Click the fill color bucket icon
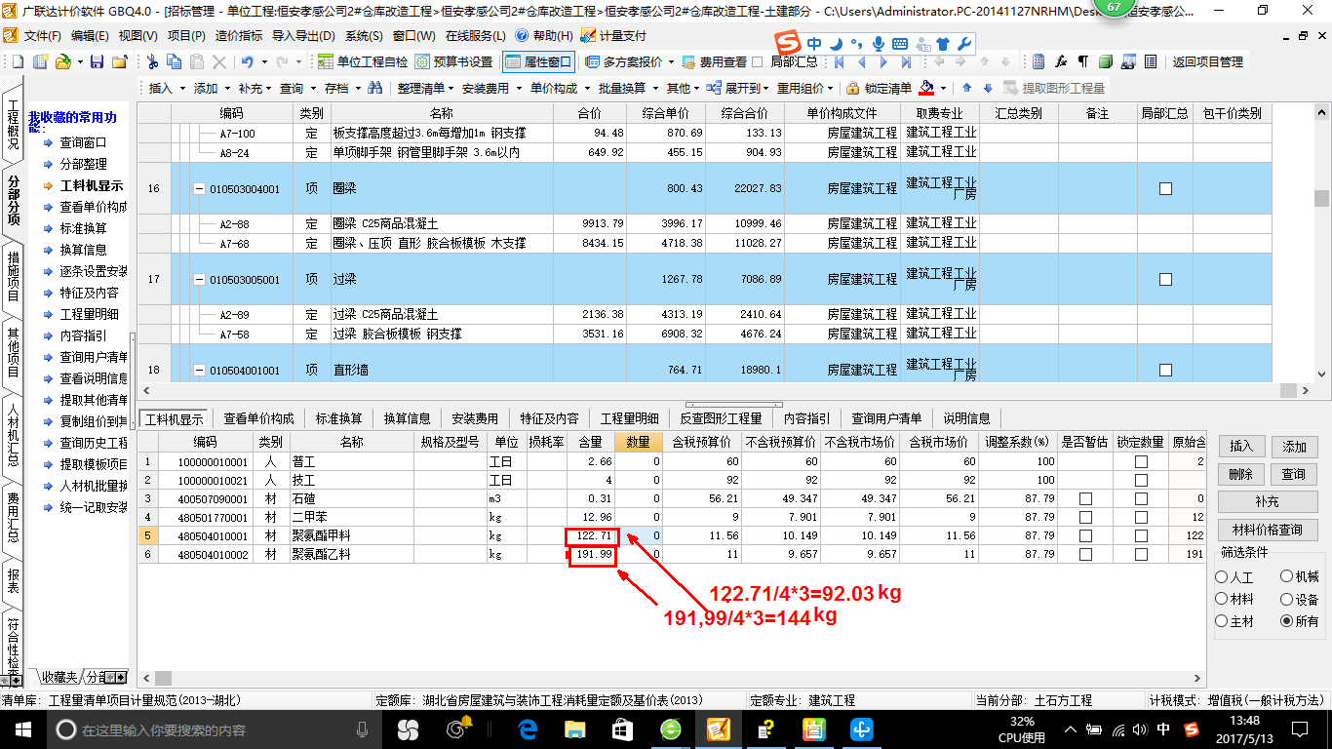Image resolution: width=1332 pixels, height=749 pixels. (x=925, y=88)
